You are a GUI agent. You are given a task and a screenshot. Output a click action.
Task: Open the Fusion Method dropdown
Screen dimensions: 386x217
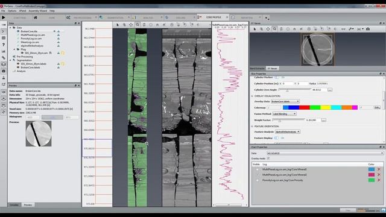[284, 114]
